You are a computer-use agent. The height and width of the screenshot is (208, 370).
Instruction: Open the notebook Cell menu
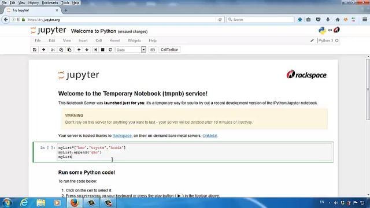point(99,40)
